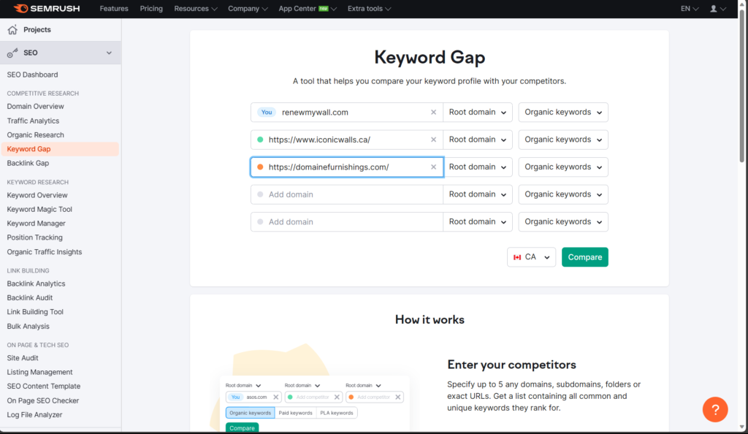The height and width of the screenshot is (434, 748).
Task: Open Backlink Gap
Action: point(28,163)
